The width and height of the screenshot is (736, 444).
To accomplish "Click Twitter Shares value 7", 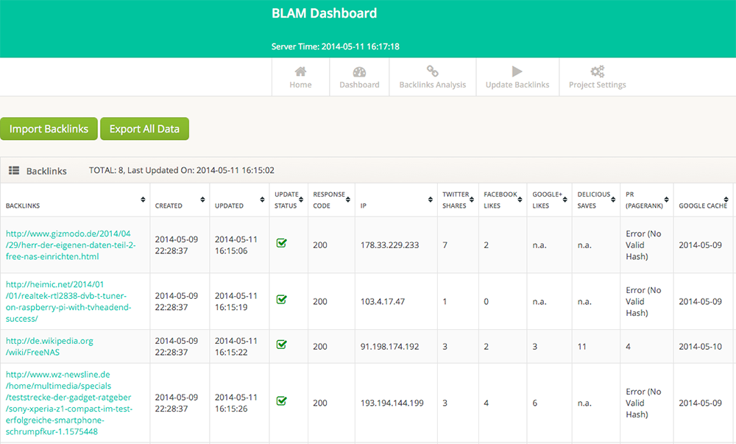I will click(445, 245).
